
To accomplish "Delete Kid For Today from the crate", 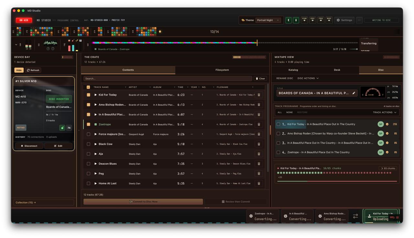I will tap(259, 95).
